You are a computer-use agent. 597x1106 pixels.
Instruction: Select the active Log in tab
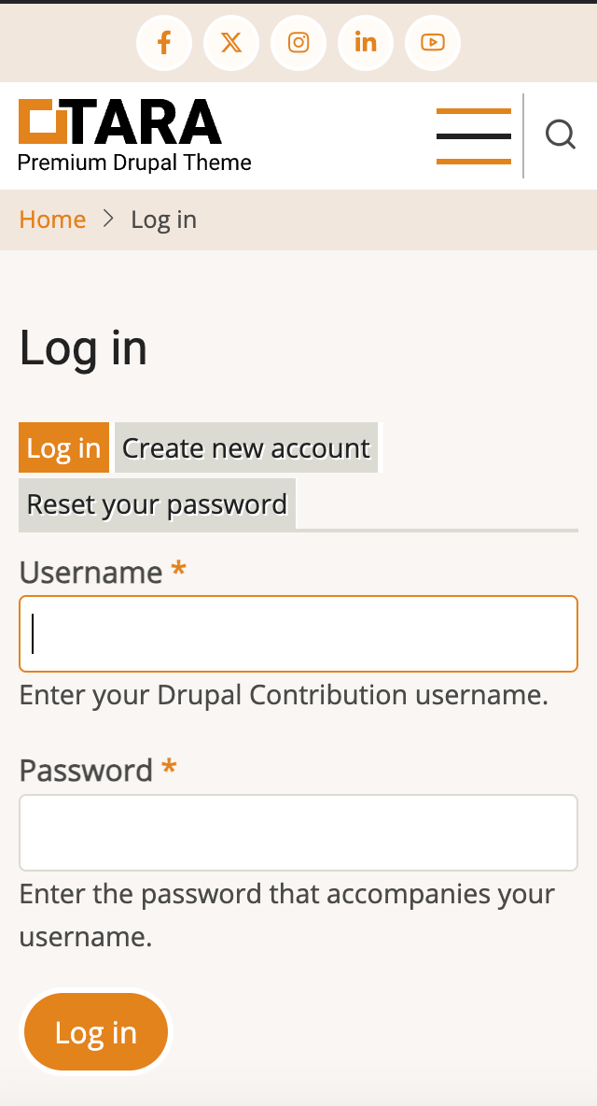tap(63, 447)
